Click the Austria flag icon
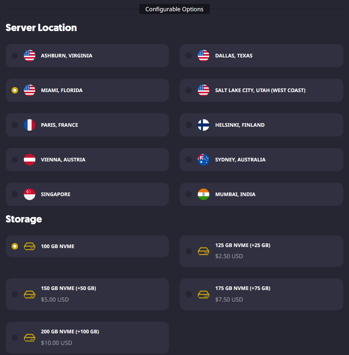The height and width of the screenshot is (355, 349). coord(30,160)
